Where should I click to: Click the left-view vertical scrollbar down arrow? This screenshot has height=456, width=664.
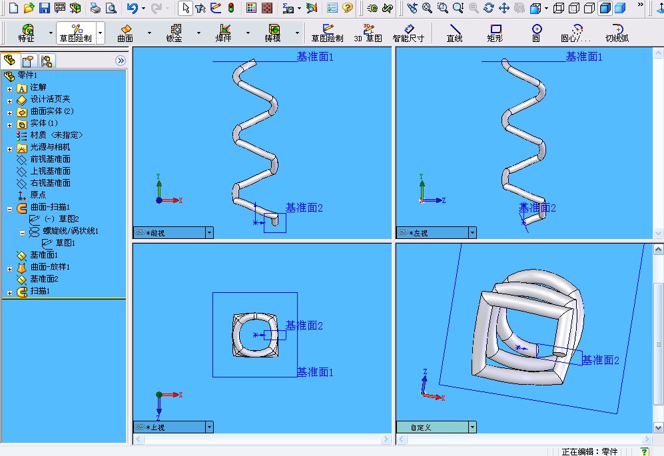point(658,233)
